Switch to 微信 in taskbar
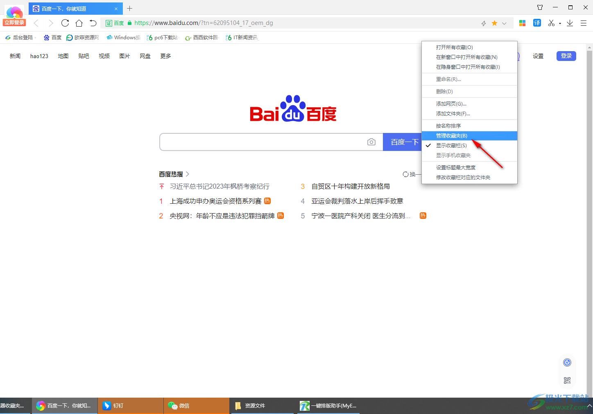 [197, 406]
